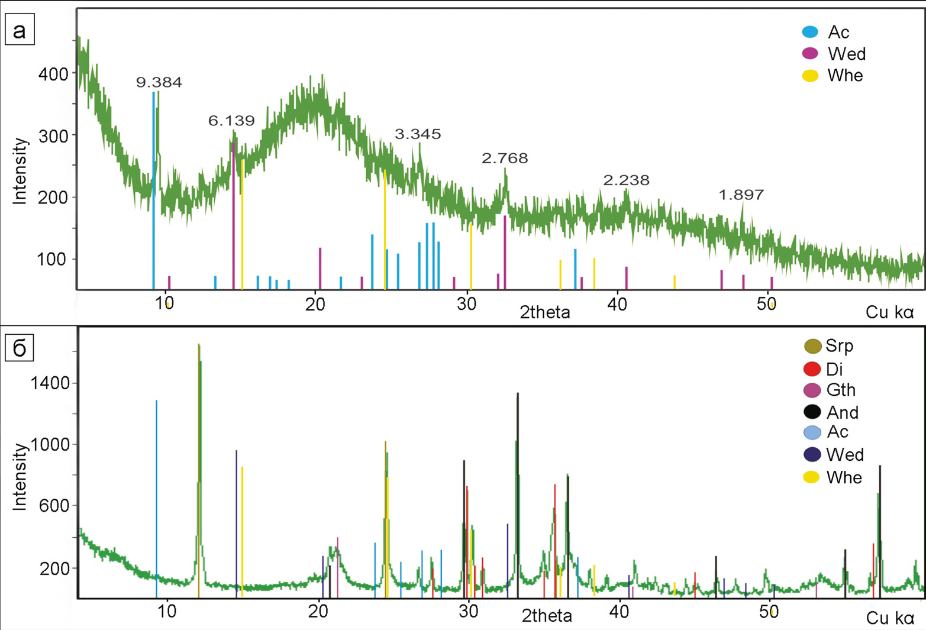Click the Intensity axis title of the top chart
This screenshot has width=926, height=630.
(20, 171)
